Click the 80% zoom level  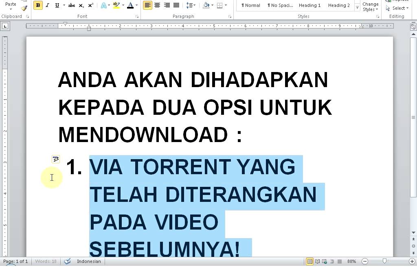pos(351,261)
